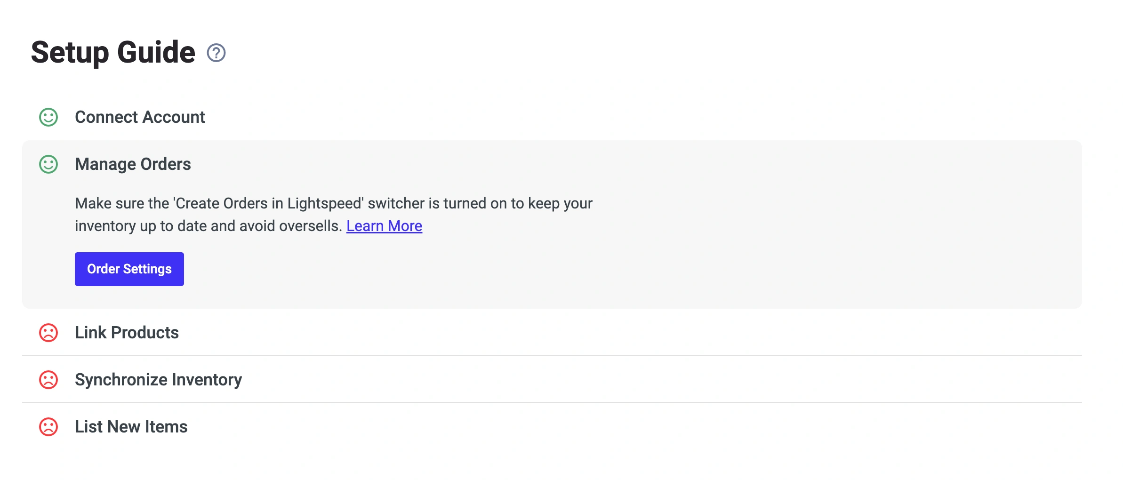Click the red frown beside Synchronize Inventory
1123x480 pixels.
(48, 380)
